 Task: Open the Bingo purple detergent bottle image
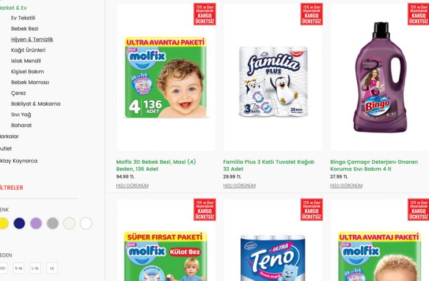coord(380,77)
